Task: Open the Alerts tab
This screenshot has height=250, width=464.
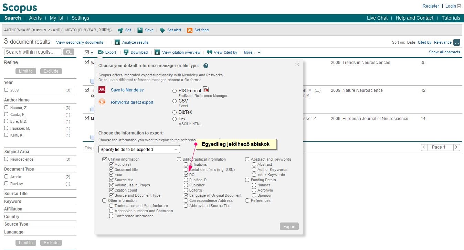Action: (35, 18)
